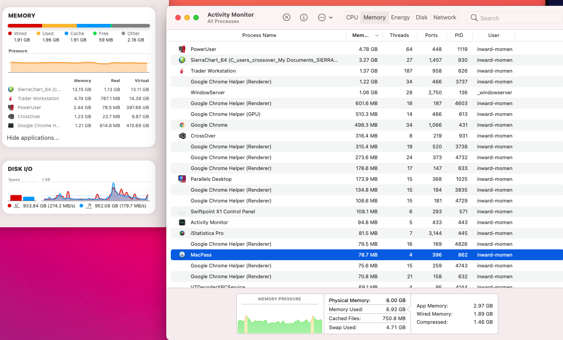Click the Compressed 1.46 GB value
Viewport: 563px width, 340px height.
pos(483,322)
